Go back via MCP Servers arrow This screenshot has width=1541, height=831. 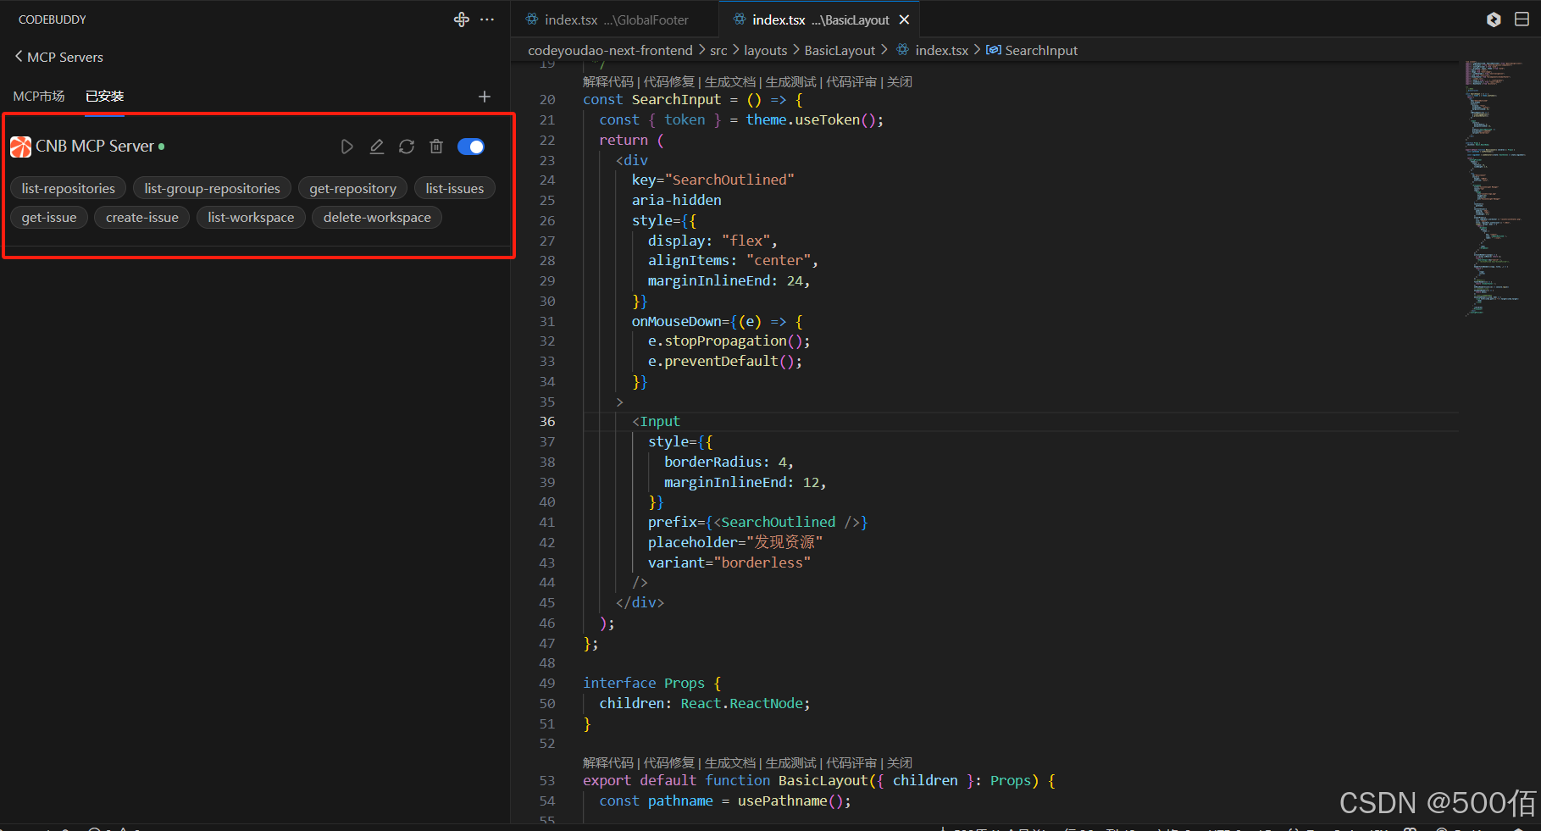(19, 57)
